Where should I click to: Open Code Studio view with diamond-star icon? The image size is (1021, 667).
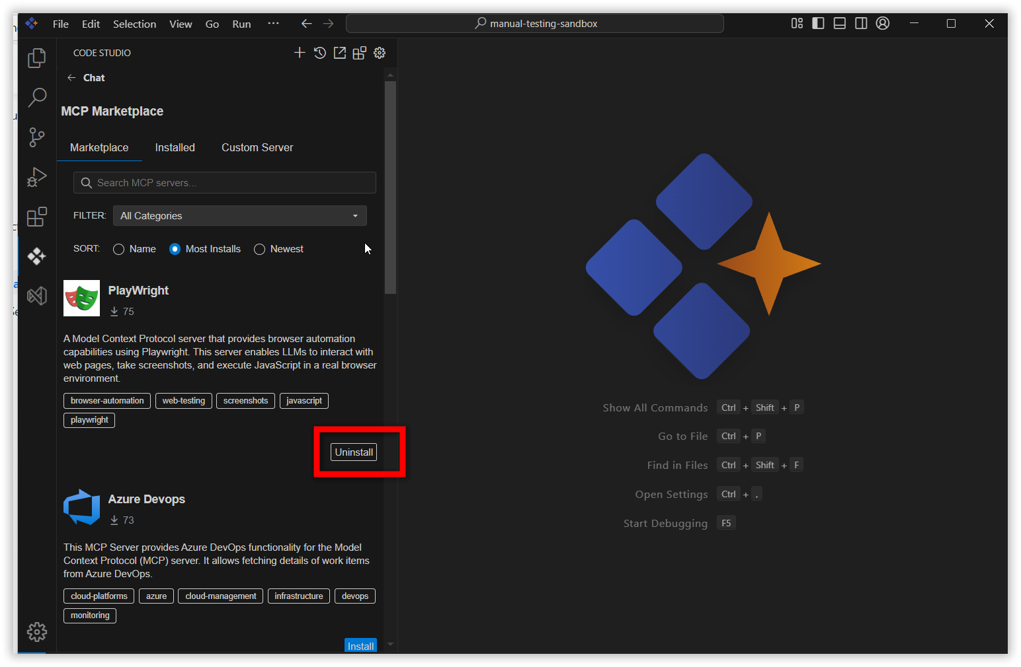pos(37,256)
